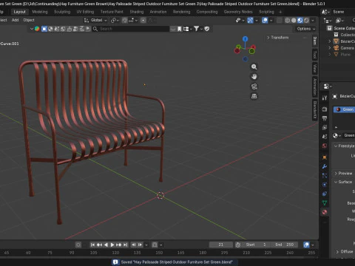Screen dimensions: 355x266
Task: Open the Object menu
Action: pos(29,20)
